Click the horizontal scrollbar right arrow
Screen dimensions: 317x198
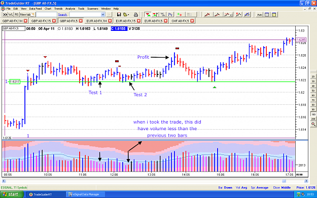coord(306,181)
